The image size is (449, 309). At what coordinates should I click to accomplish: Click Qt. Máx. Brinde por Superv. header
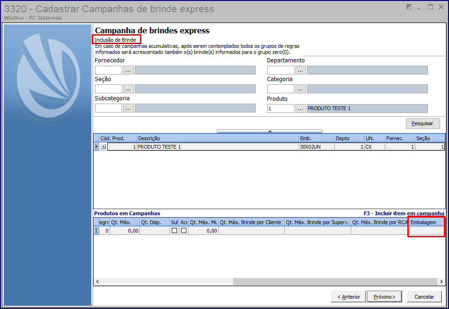[317, 222]
